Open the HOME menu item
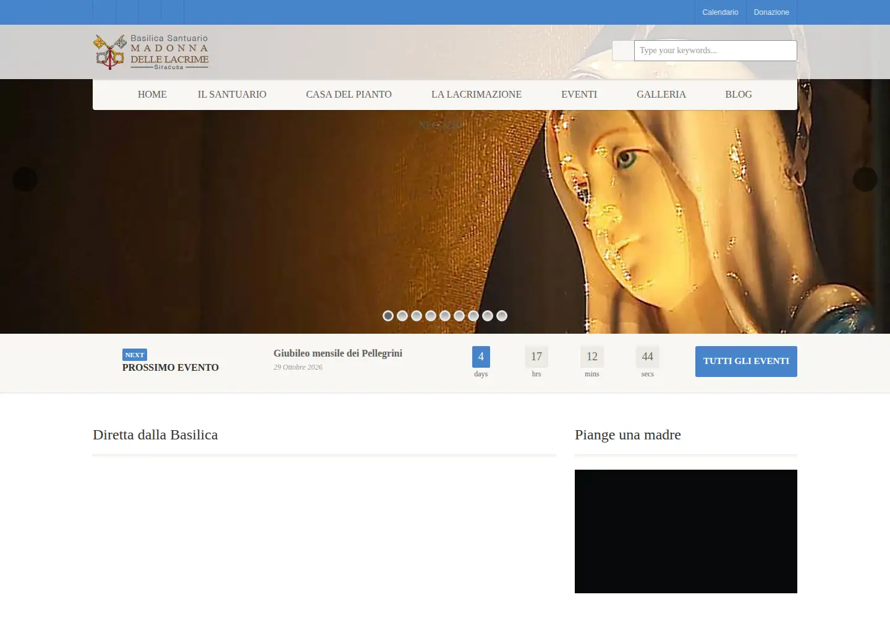The image size is (890, 618). click(x=152, y=95)
